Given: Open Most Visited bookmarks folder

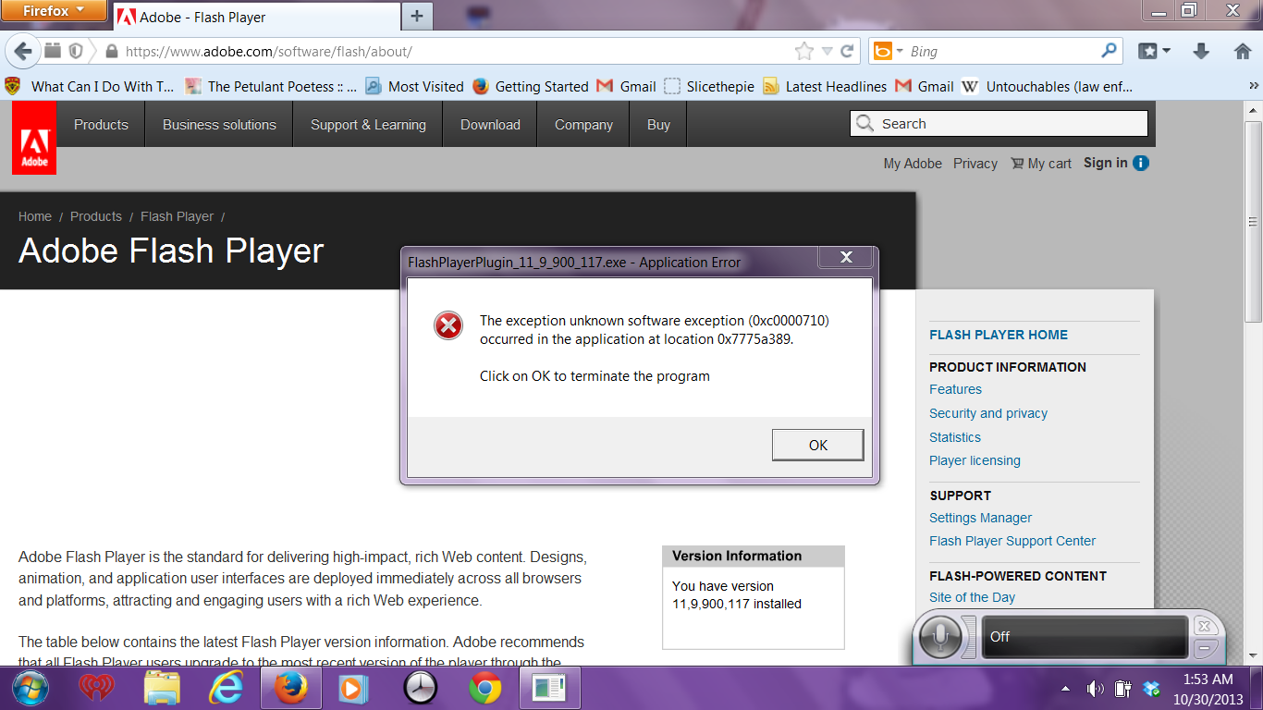Looking at the screenshot, I should click(414, 86).
